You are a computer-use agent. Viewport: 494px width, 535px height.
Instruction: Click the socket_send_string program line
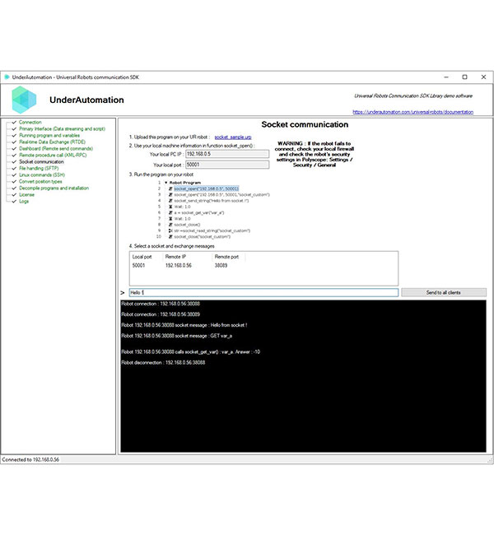(x=212, y=201)
